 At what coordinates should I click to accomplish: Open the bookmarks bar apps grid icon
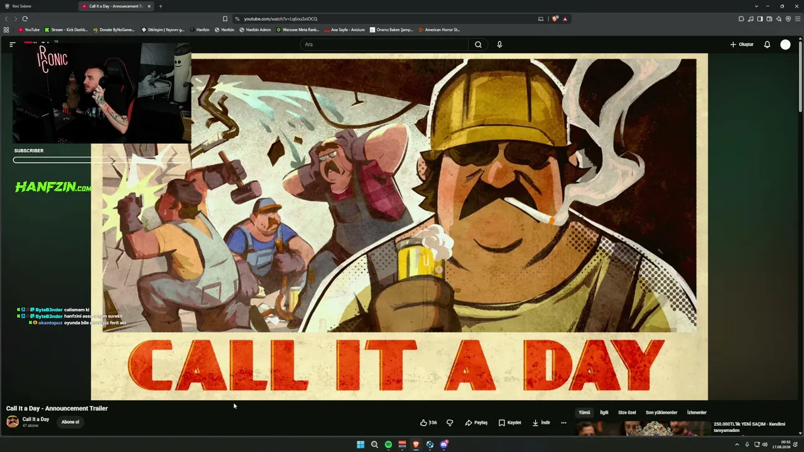point(6,30)
